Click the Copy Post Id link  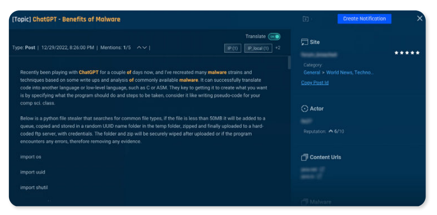[x=314, y=83]
